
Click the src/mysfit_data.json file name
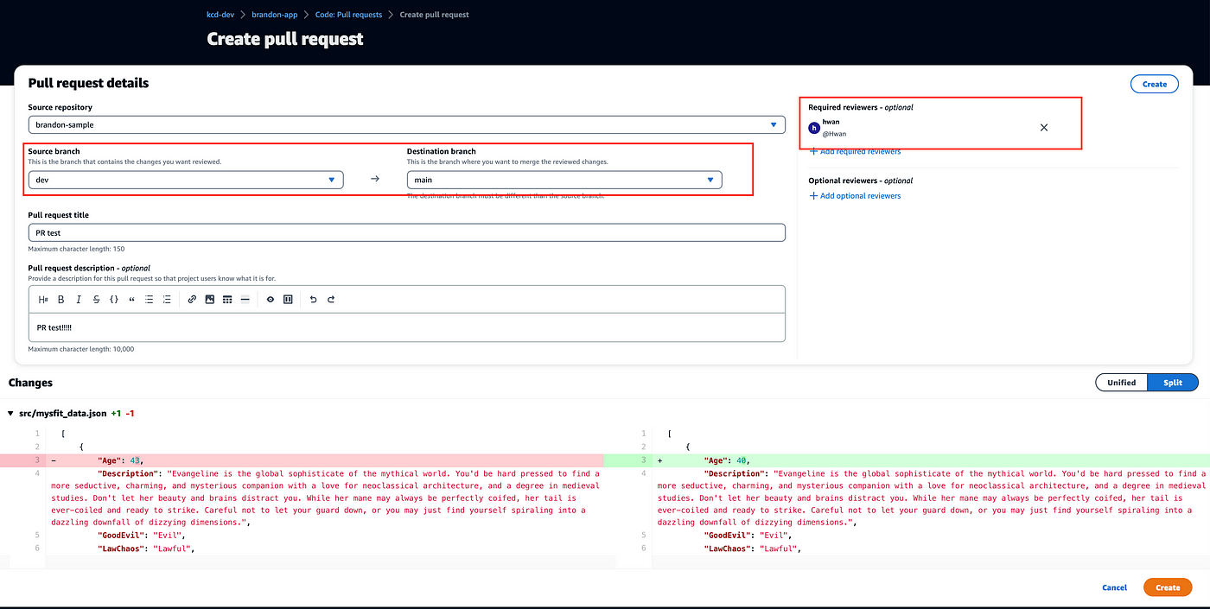(x=63, y=414)
